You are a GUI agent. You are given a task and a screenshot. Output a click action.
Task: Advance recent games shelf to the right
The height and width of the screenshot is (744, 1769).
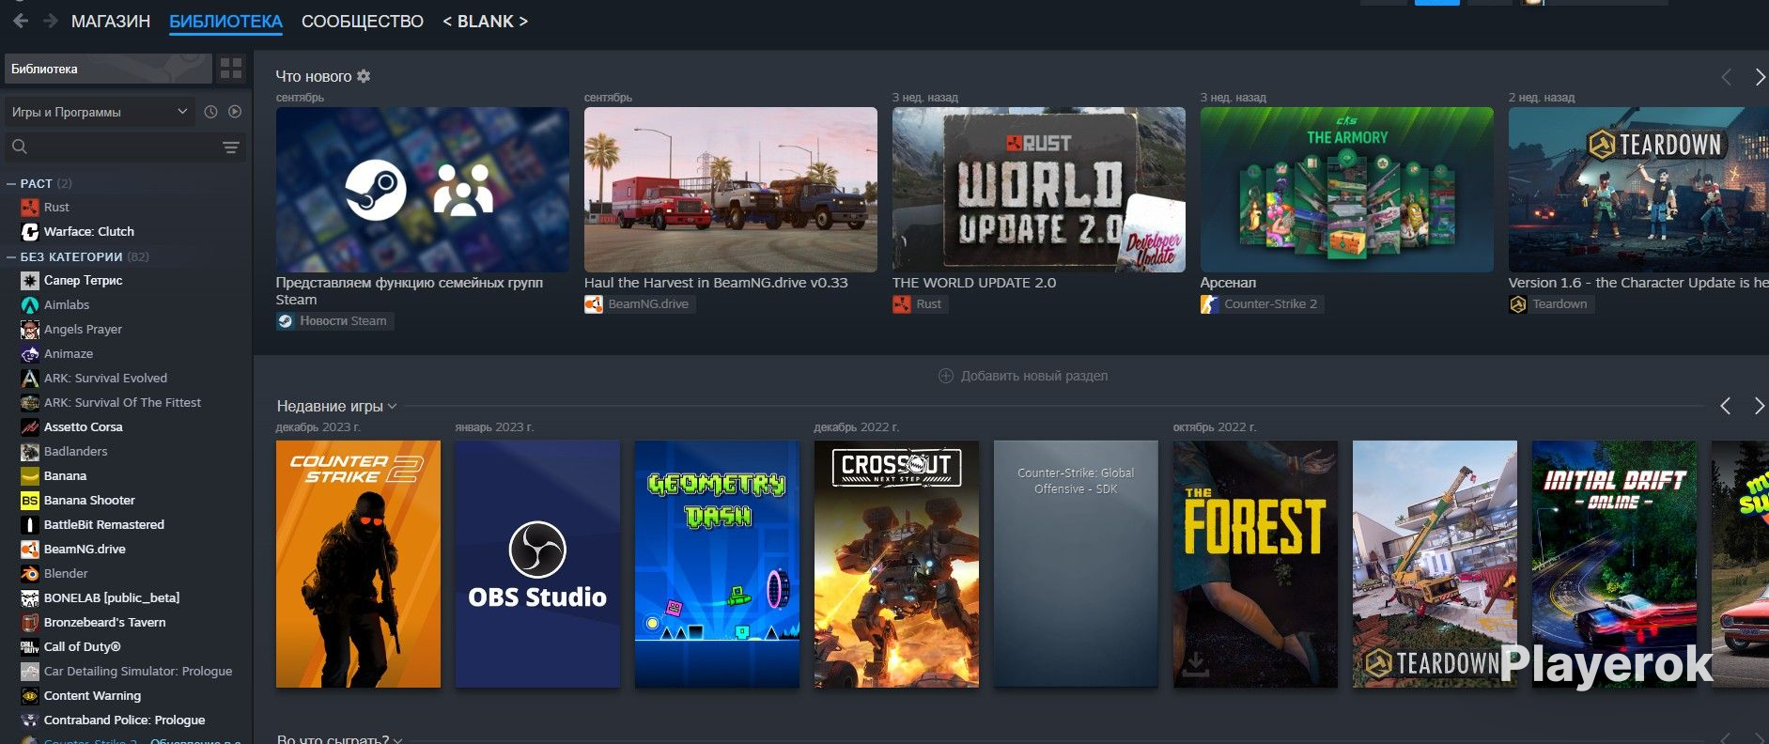pos(1760,406)
